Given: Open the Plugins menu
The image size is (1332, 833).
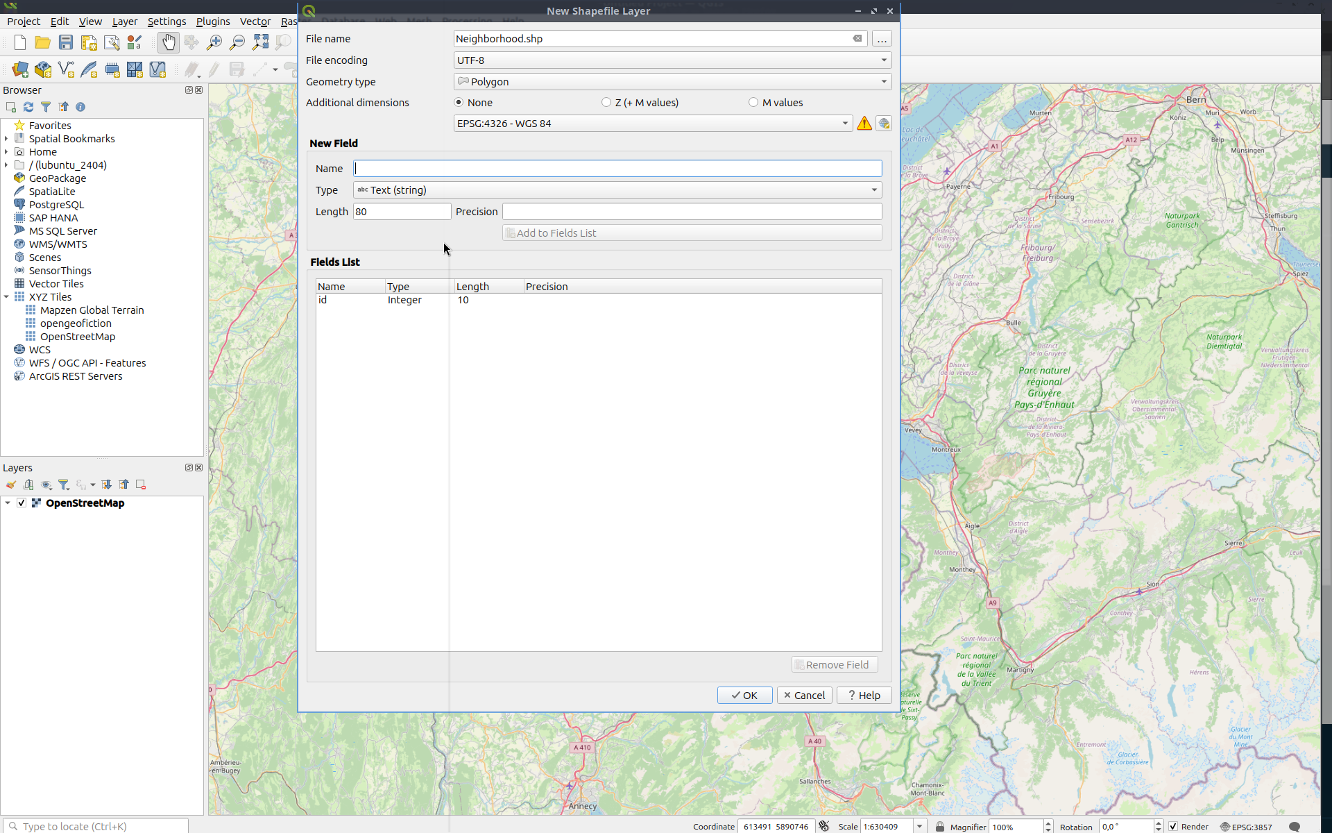Looking at the screenshot, I should point(212,21).
